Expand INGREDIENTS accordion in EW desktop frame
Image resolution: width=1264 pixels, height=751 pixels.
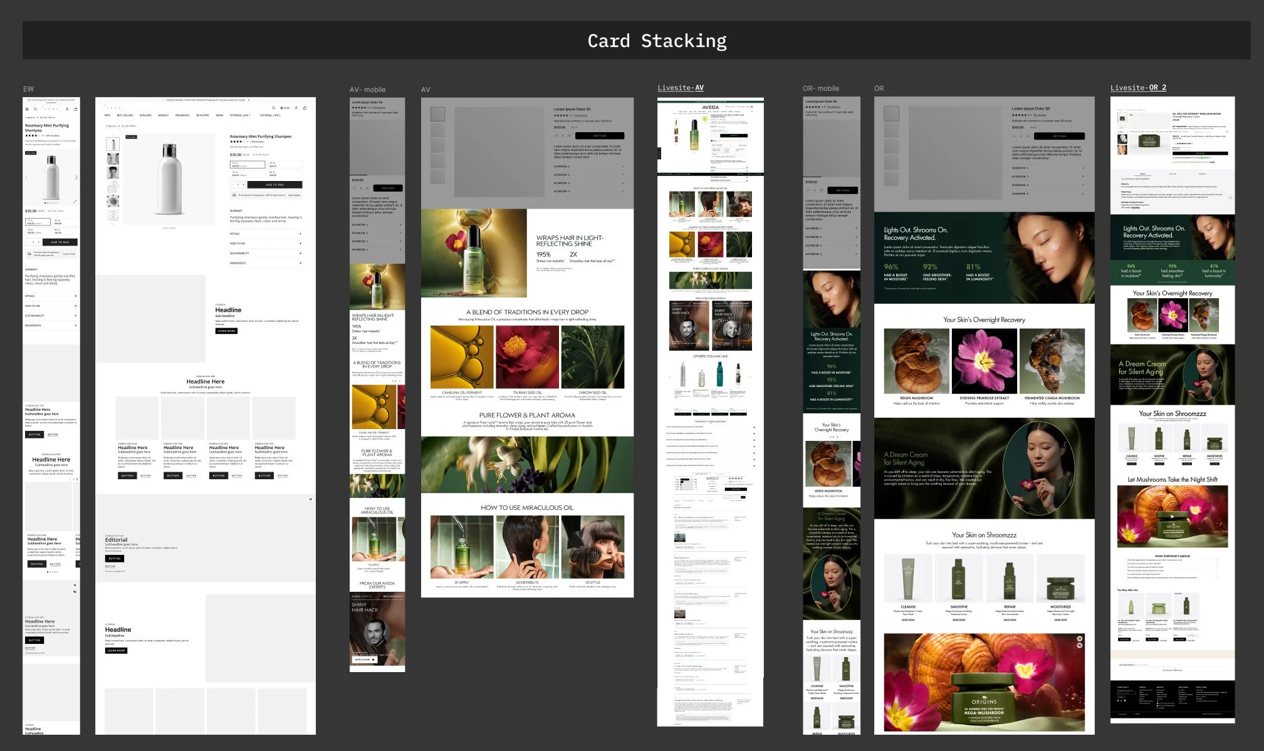(x=300, y=263)
